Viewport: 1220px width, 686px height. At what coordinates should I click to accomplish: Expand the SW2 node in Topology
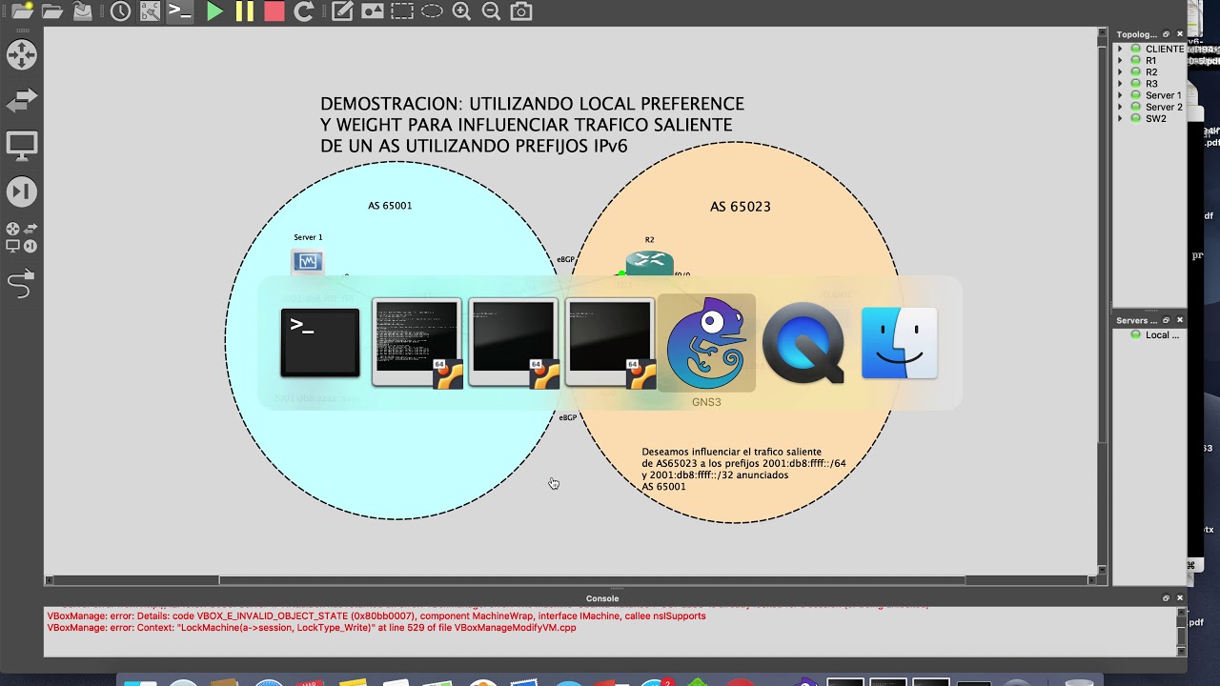[1120, 118]
